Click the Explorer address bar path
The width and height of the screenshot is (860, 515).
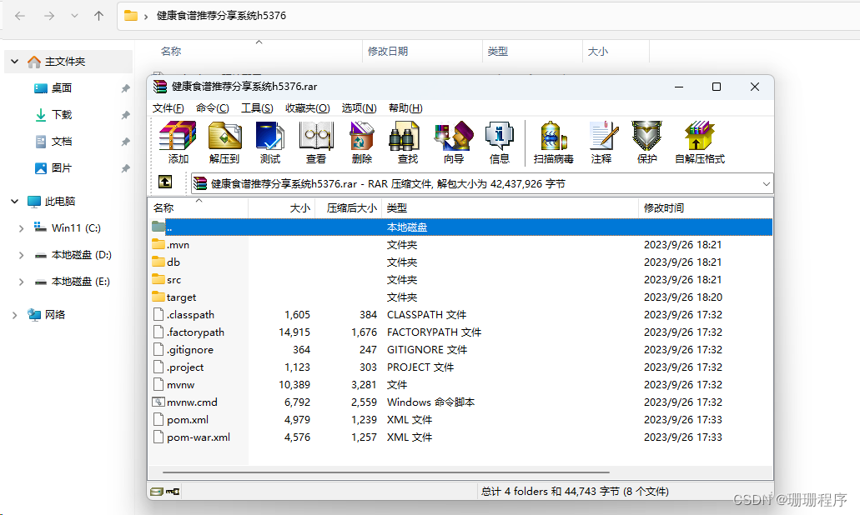[221, 16]
